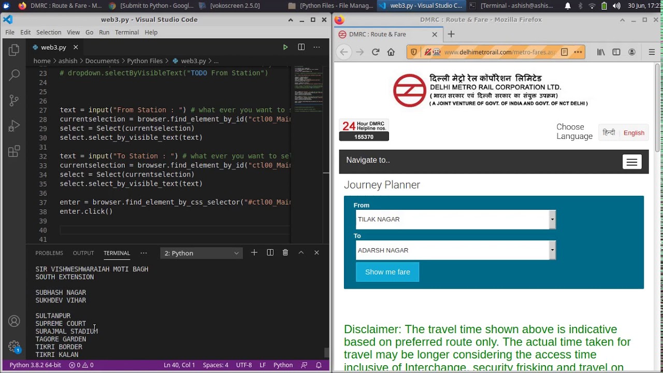The height and width of the screenshot is (373, 663).
Task: Change line ending via LF
Action: (263, 365)
